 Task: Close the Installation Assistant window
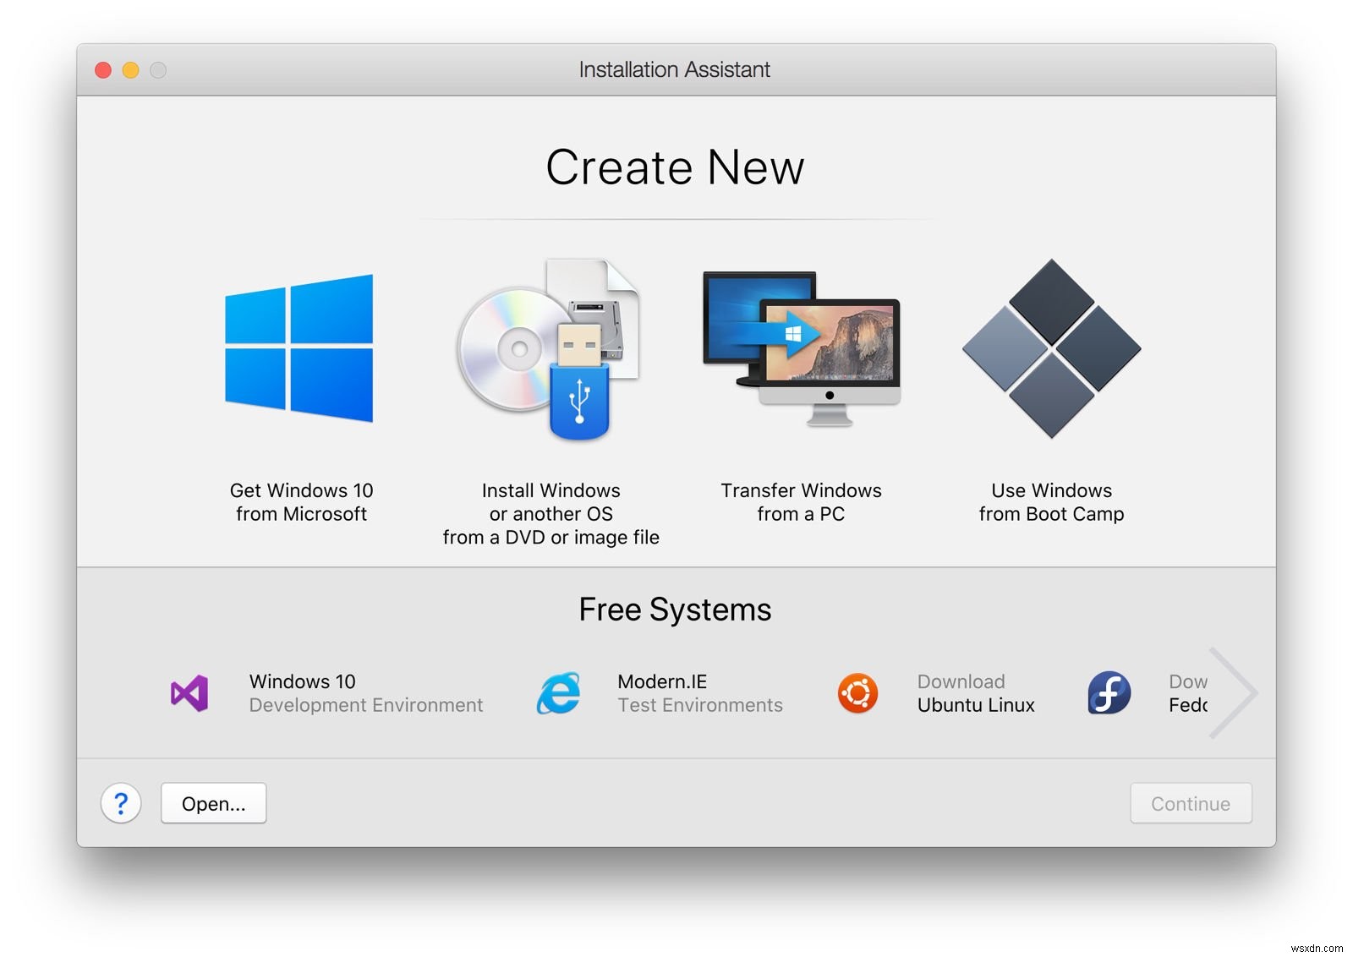(102, 70)
